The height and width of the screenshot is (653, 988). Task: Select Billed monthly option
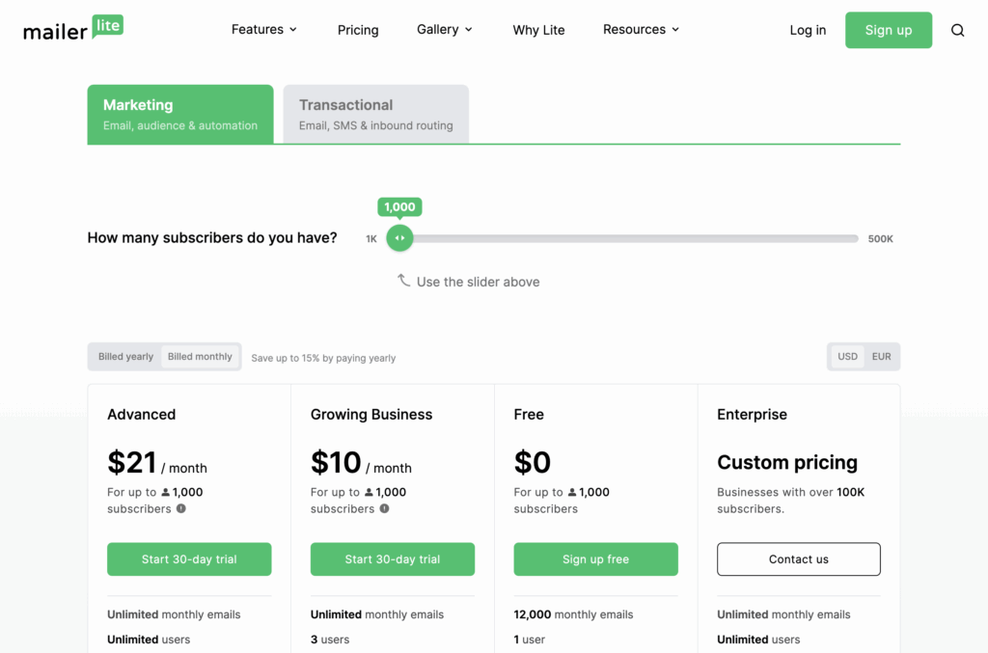coord(200,357)
